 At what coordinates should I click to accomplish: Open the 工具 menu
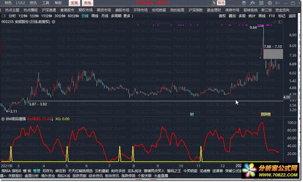click(46, 3)
